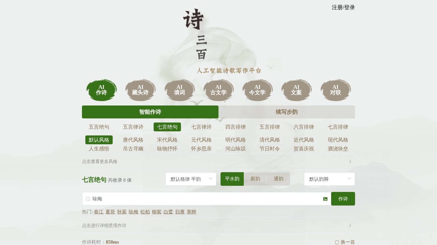437x245 pixels.
Task: Open the 默认韵脚 dropdown
Action: [x=329, y=179]
